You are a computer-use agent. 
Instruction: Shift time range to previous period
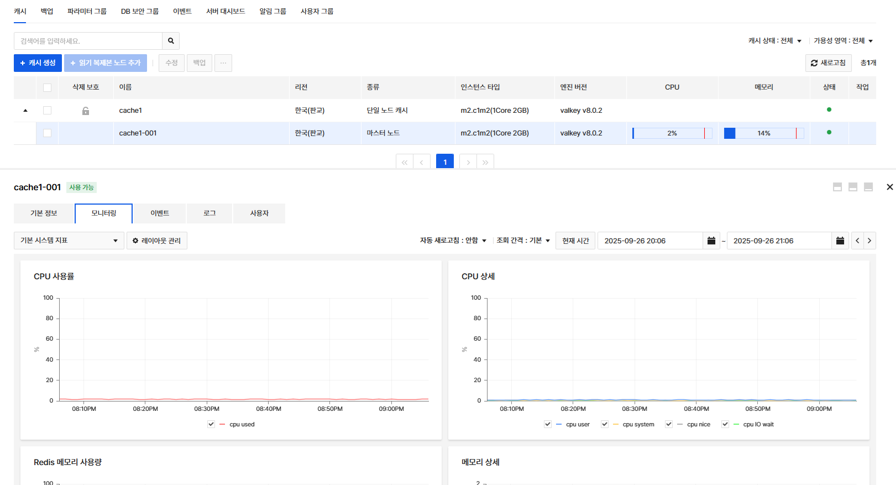point(857,241)
